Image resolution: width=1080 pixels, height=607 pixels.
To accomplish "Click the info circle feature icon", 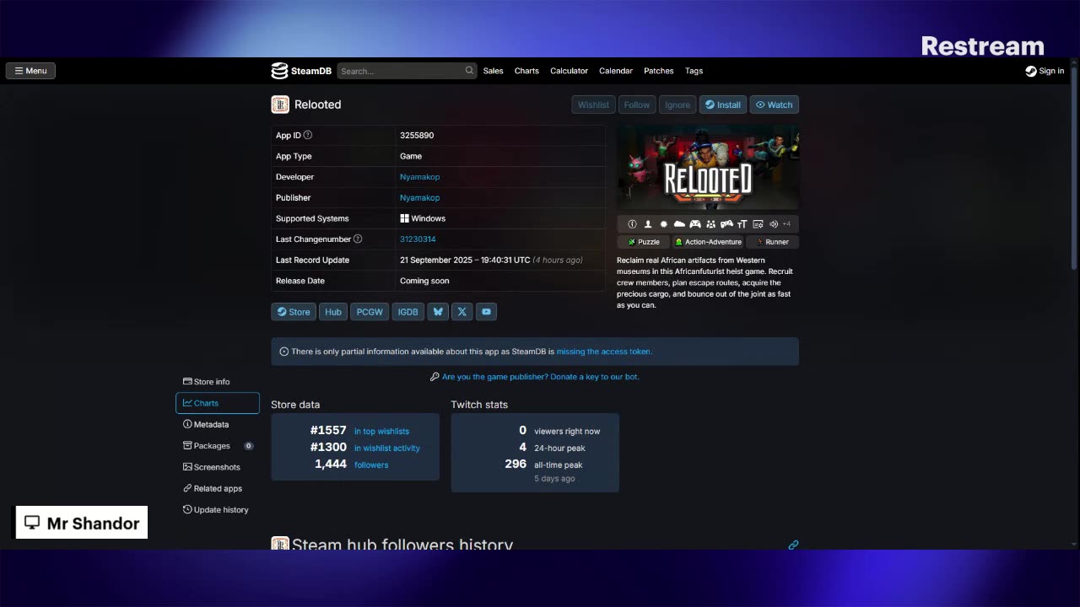I will (632, 224).
